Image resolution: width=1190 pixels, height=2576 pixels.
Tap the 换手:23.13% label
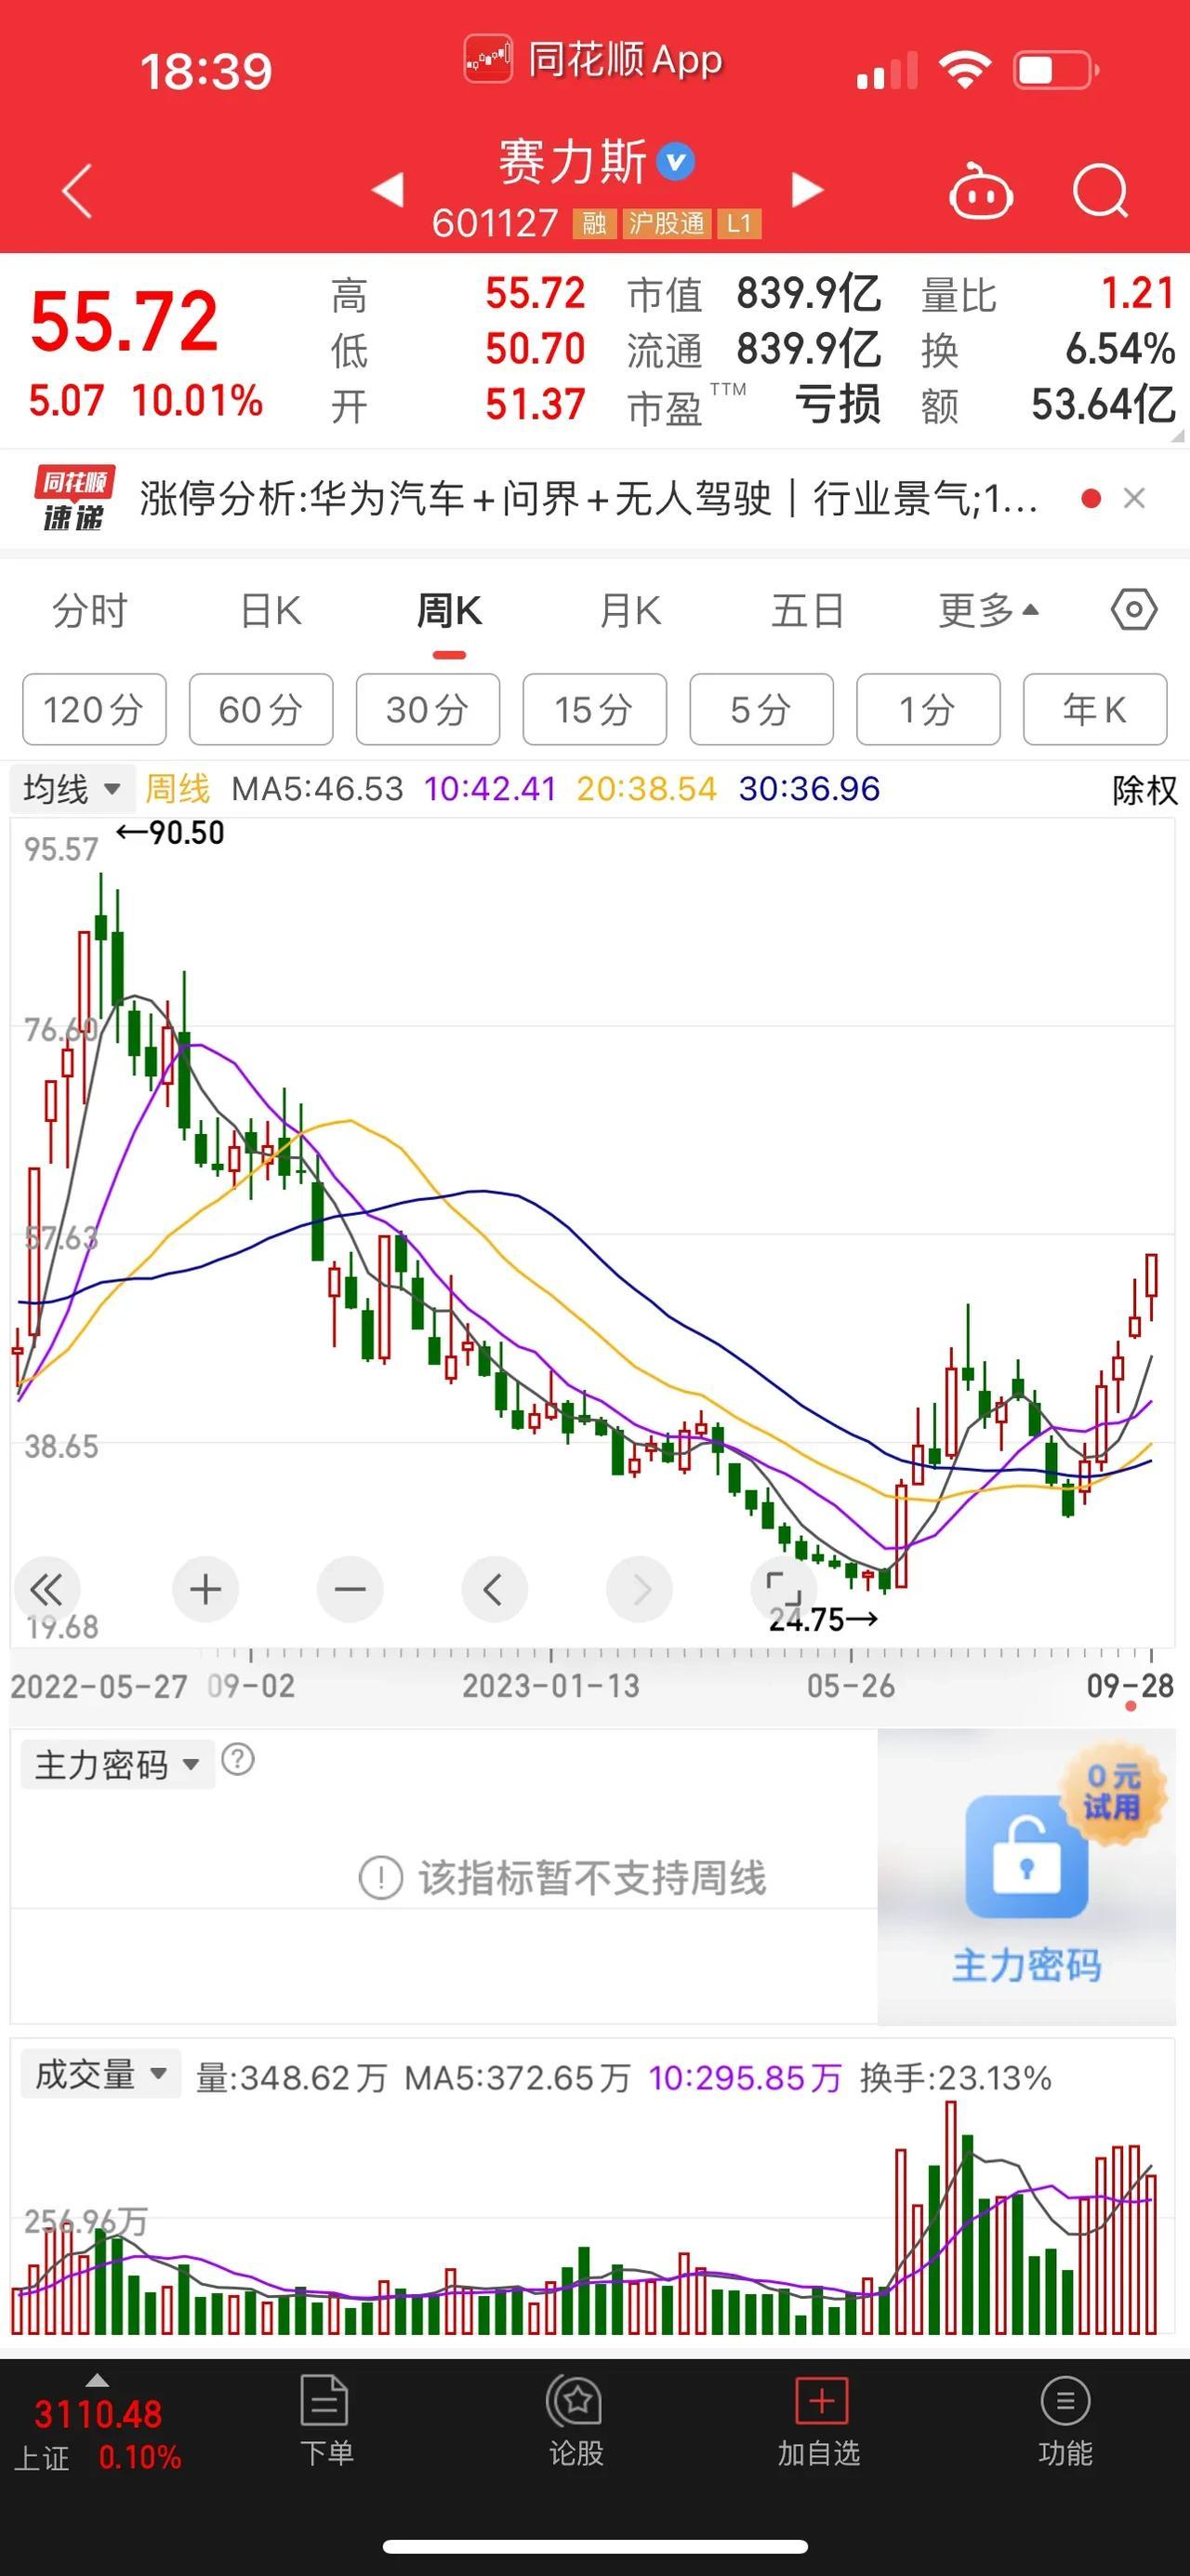(x=955, y=2078)
